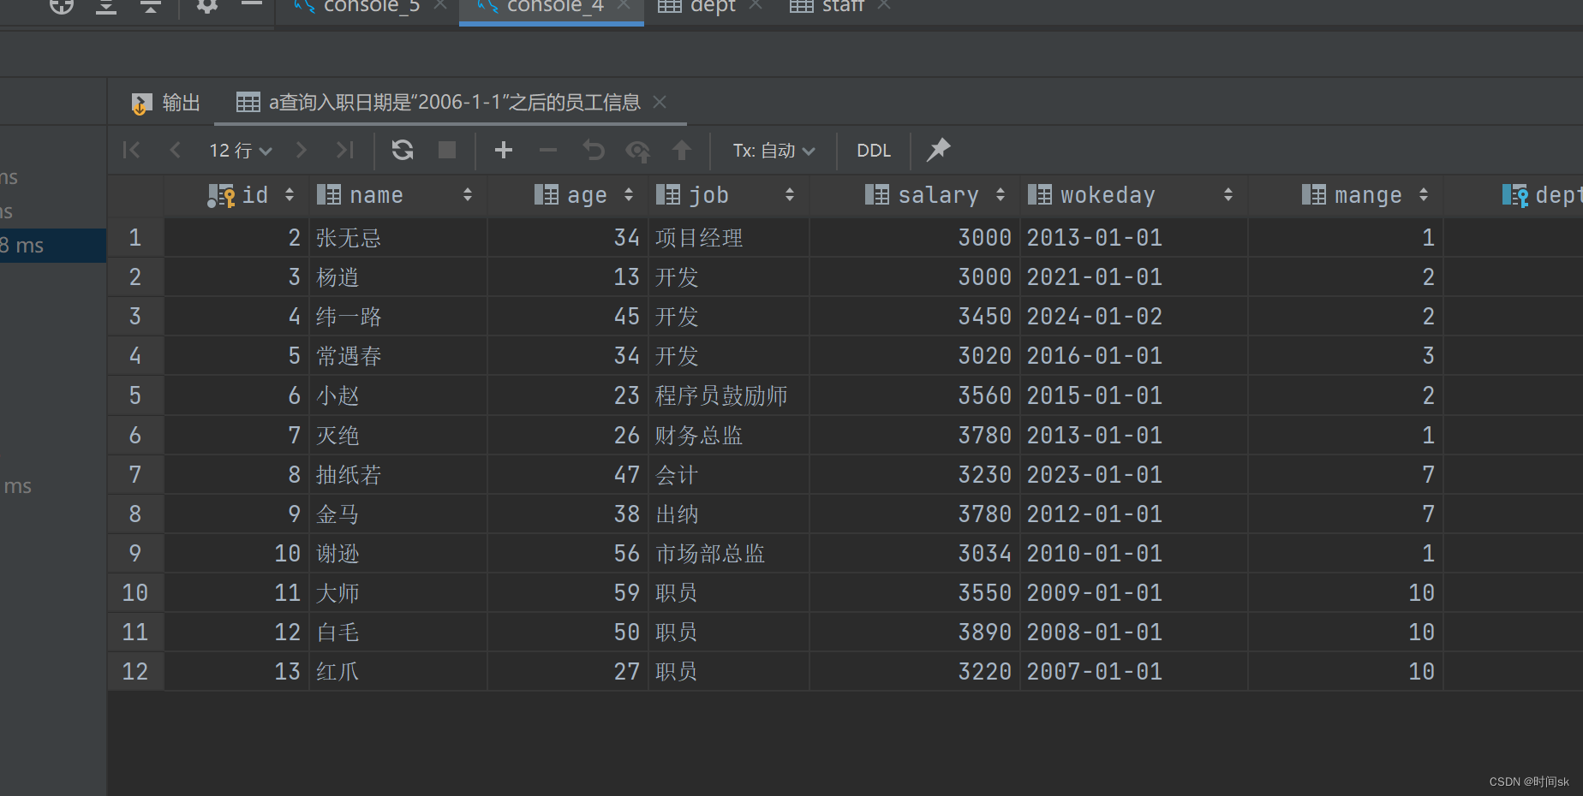Select the name cell 张无忌
Viewport: 1583px width, 796px height.
click(398, 238)
